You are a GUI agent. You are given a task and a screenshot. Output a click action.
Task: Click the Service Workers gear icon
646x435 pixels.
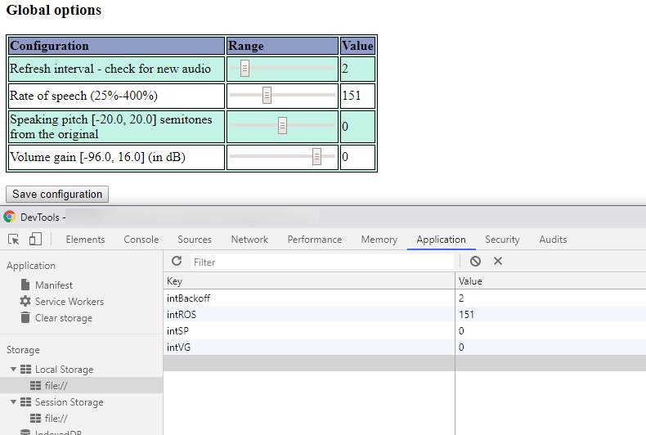(x=25, y=301)
